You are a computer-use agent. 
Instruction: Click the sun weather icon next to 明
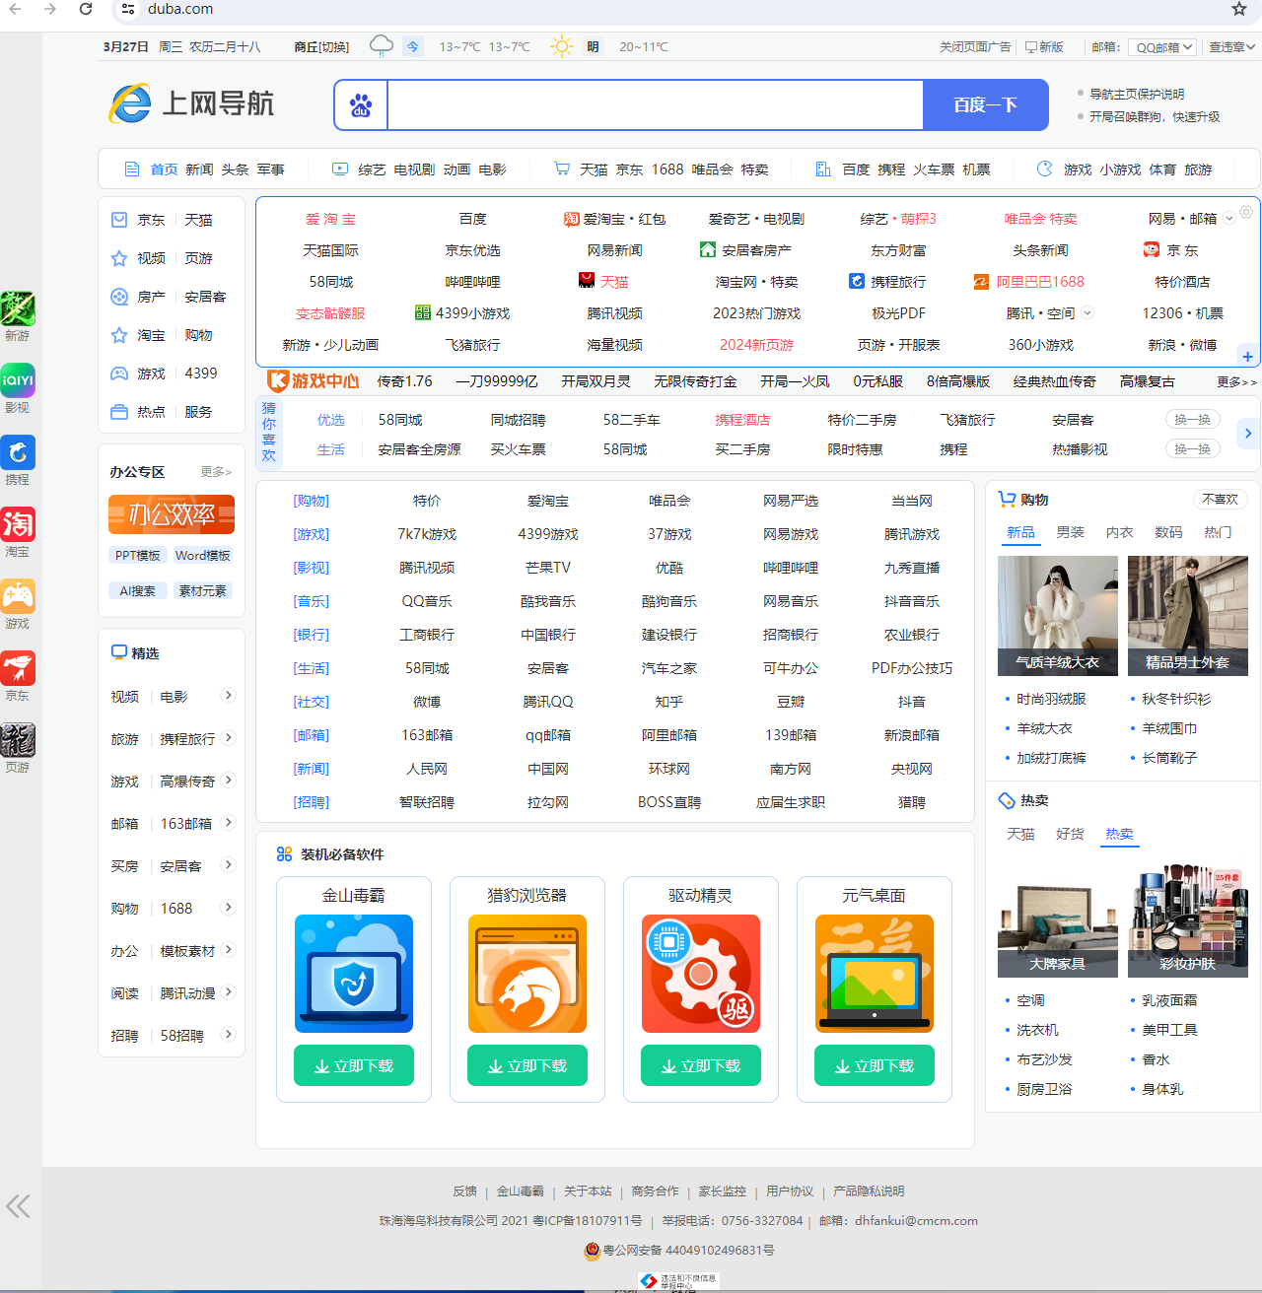tap(561, 46)
